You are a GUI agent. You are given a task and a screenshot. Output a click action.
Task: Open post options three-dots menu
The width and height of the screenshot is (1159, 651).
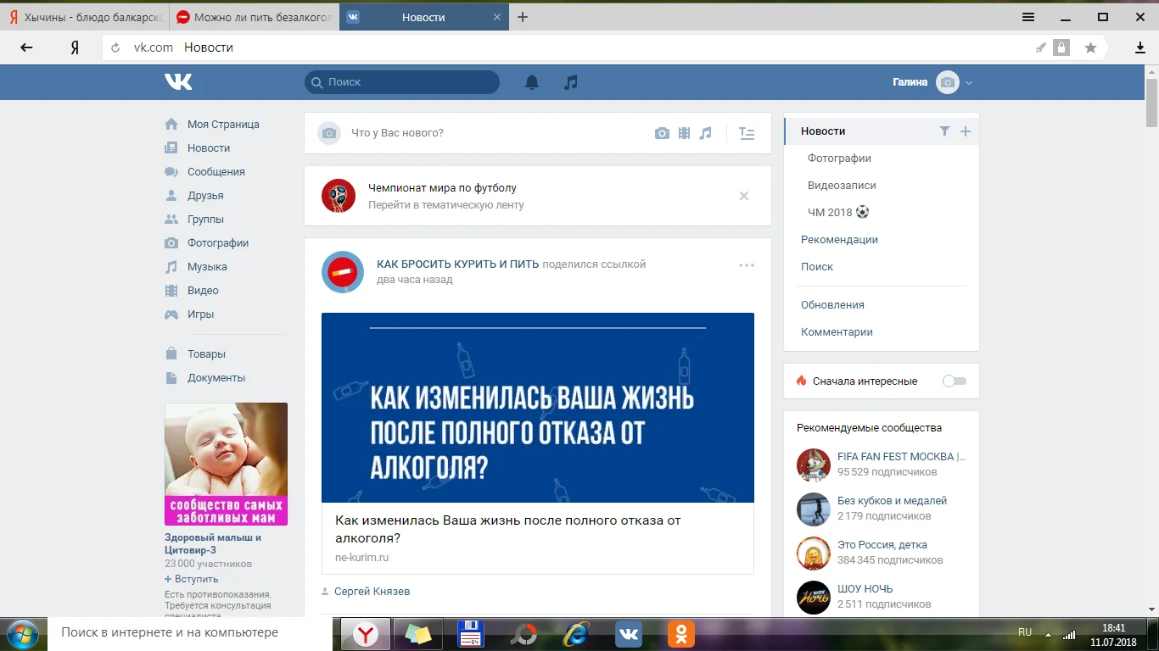coord(747,265)
